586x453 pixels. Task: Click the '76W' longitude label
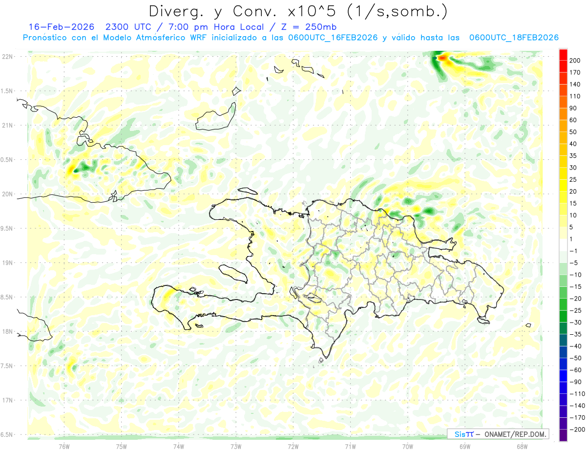[x=64, y=446]
